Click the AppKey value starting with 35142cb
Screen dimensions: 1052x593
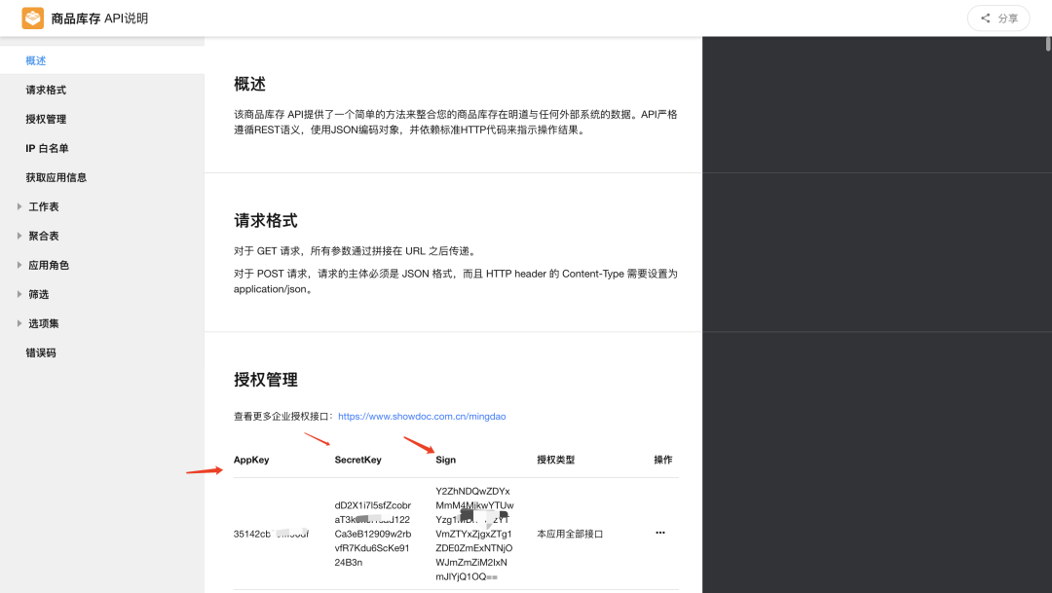point(271,534)
